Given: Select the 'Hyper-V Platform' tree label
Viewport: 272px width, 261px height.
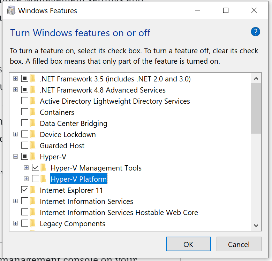Looking at the screenshot, I should pyautogui.click(x=78, y=179).
